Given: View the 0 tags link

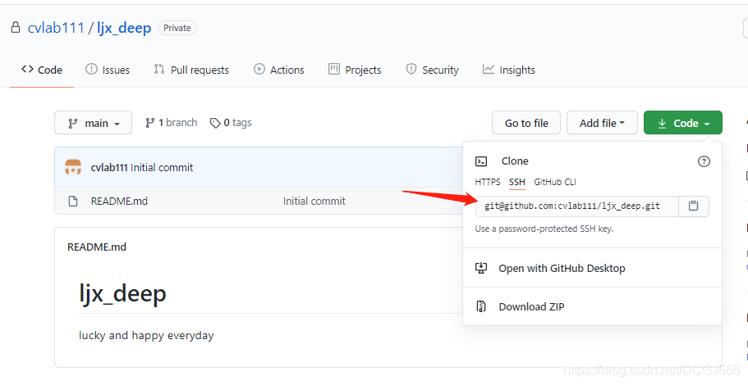Looking at the screenshot, I should [231, 123].
